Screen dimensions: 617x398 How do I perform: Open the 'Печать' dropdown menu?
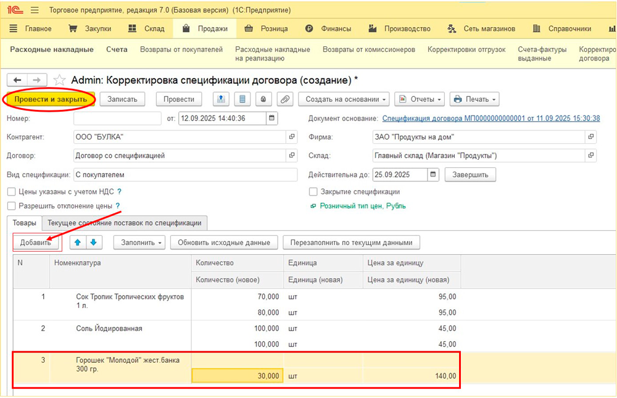(x=474, y=99)
